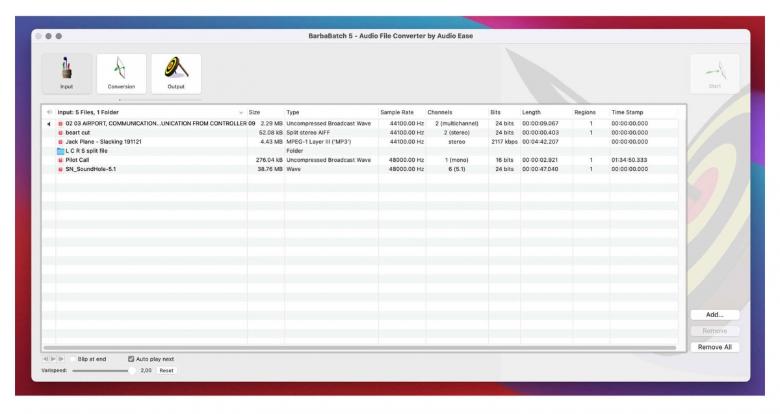
Task: Click the 16 bits cell of Pilot Call
Action: coord(504,160)
